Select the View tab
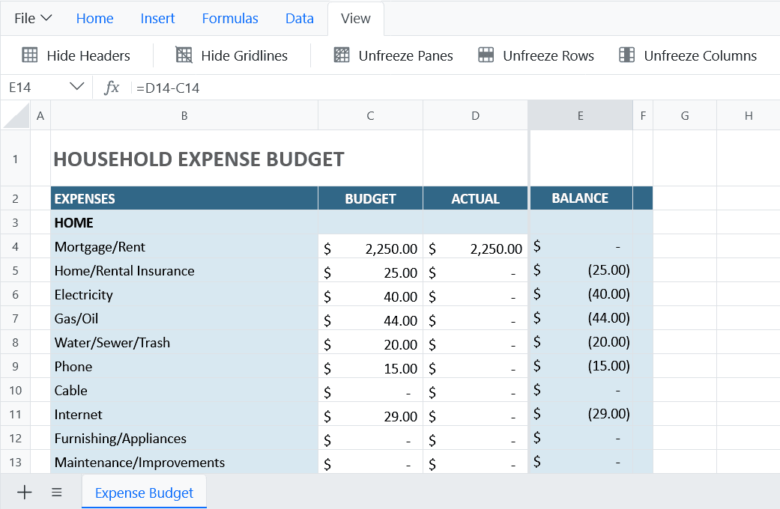This screenshot has height=509, width=780. coord(356,19)
